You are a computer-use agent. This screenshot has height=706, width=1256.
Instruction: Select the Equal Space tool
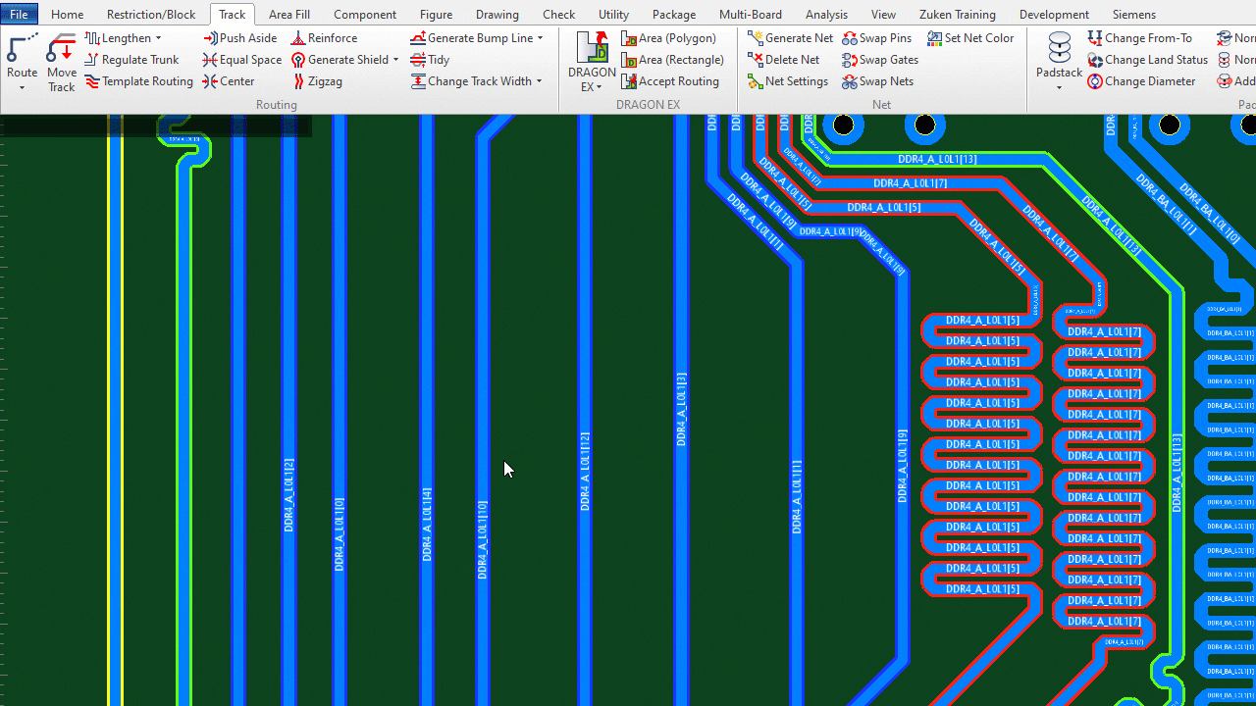241,59
